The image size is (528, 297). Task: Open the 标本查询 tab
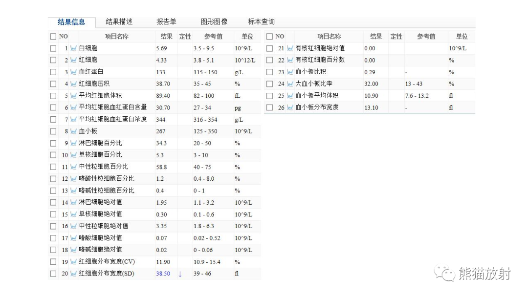(x=261, y=22)
